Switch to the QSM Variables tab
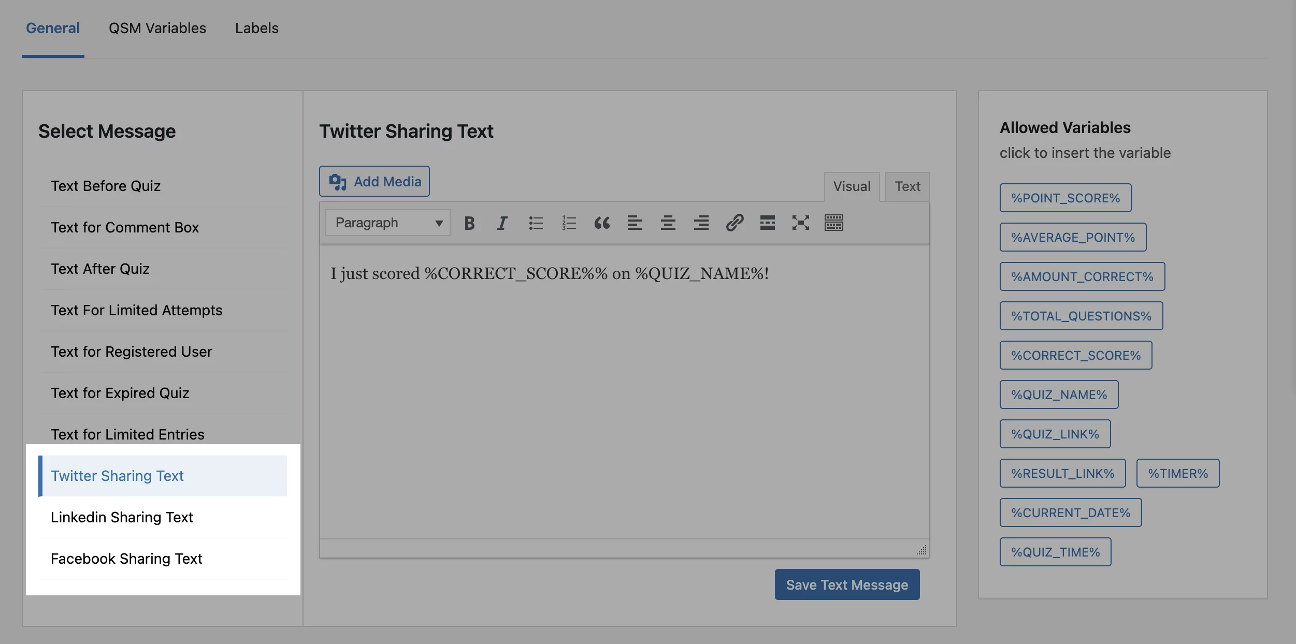Image resolution: width=1296 pixels, height=644 pixels. [x=157, y=28]
